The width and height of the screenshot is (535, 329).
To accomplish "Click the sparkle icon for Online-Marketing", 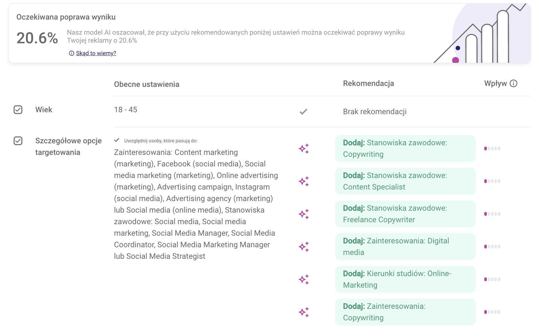I will 304,279.
